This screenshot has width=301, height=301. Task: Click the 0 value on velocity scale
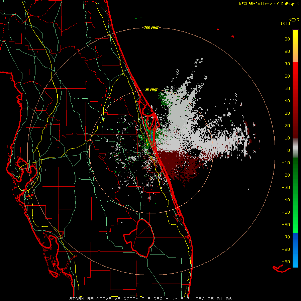[289, 150]
